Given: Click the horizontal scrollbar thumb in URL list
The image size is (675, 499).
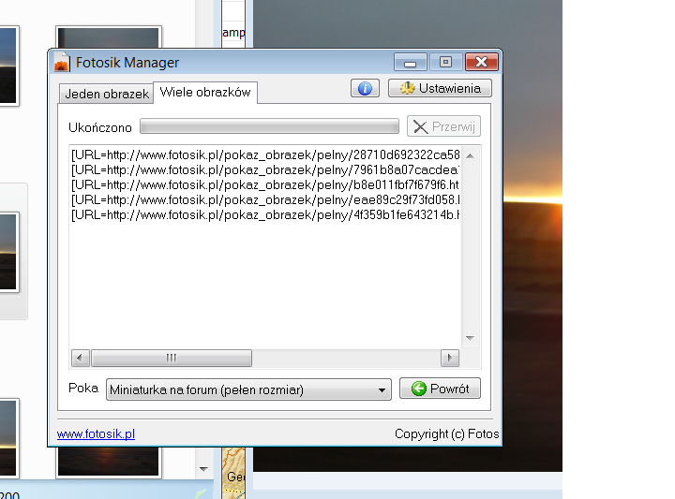Looking at the screenshot, I should [x=172, y=358].
